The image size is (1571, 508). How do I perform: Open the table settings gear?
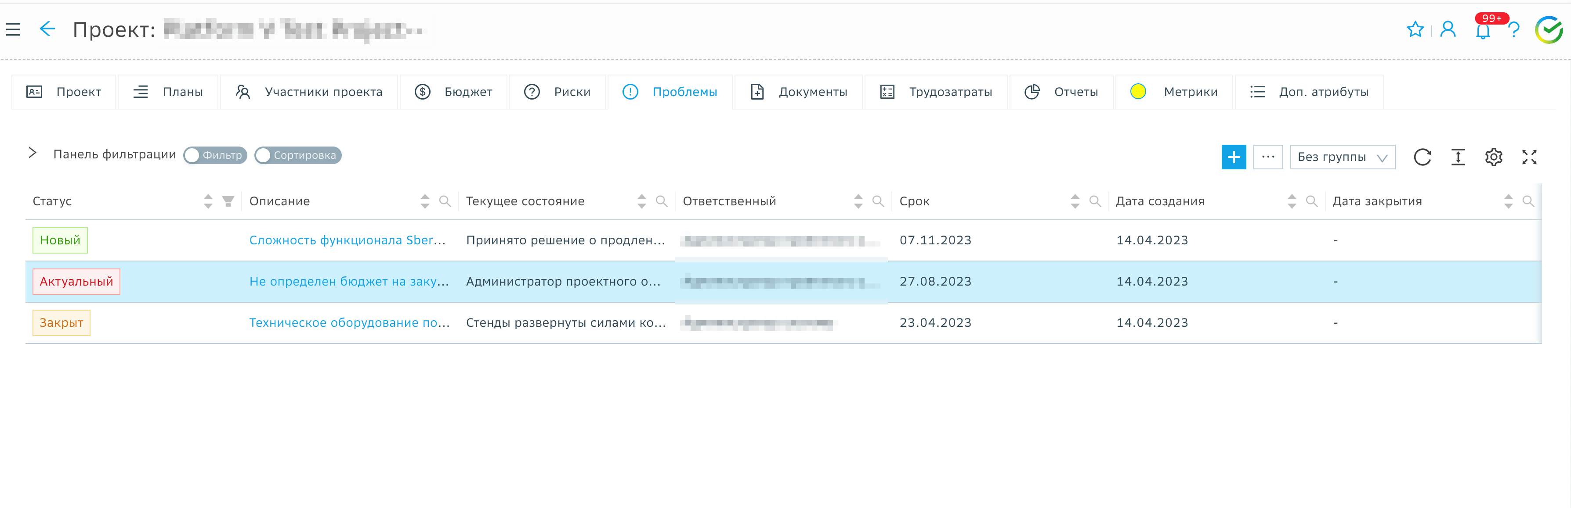tap(1494, 157)
